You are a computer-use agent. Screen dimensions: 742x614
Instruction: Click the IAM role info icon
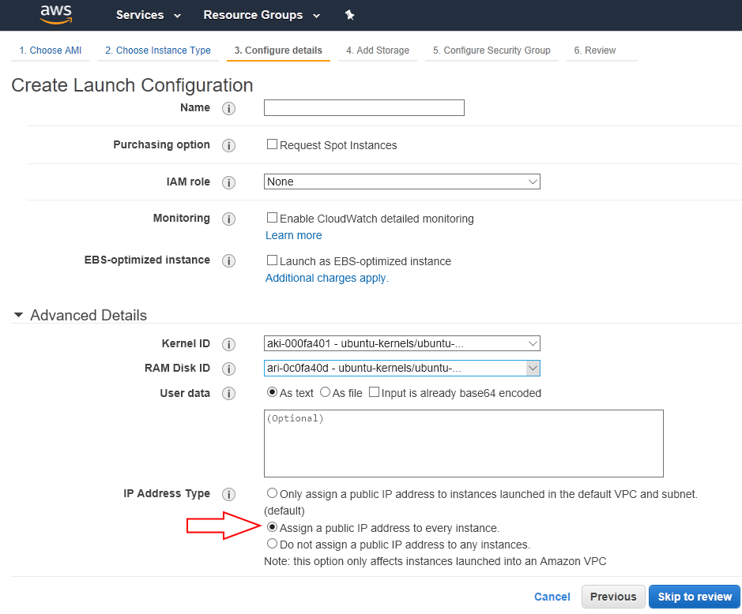click(229, 182)
